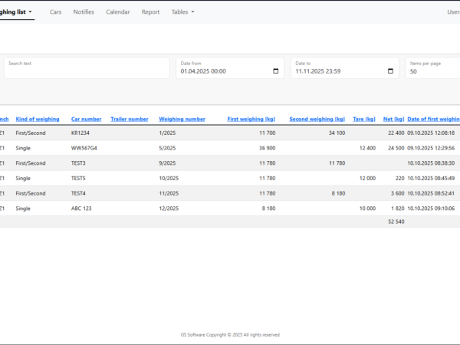Screen dimensions: 460x345
Task: Click net total 52 540
Action: click(396, 222)
